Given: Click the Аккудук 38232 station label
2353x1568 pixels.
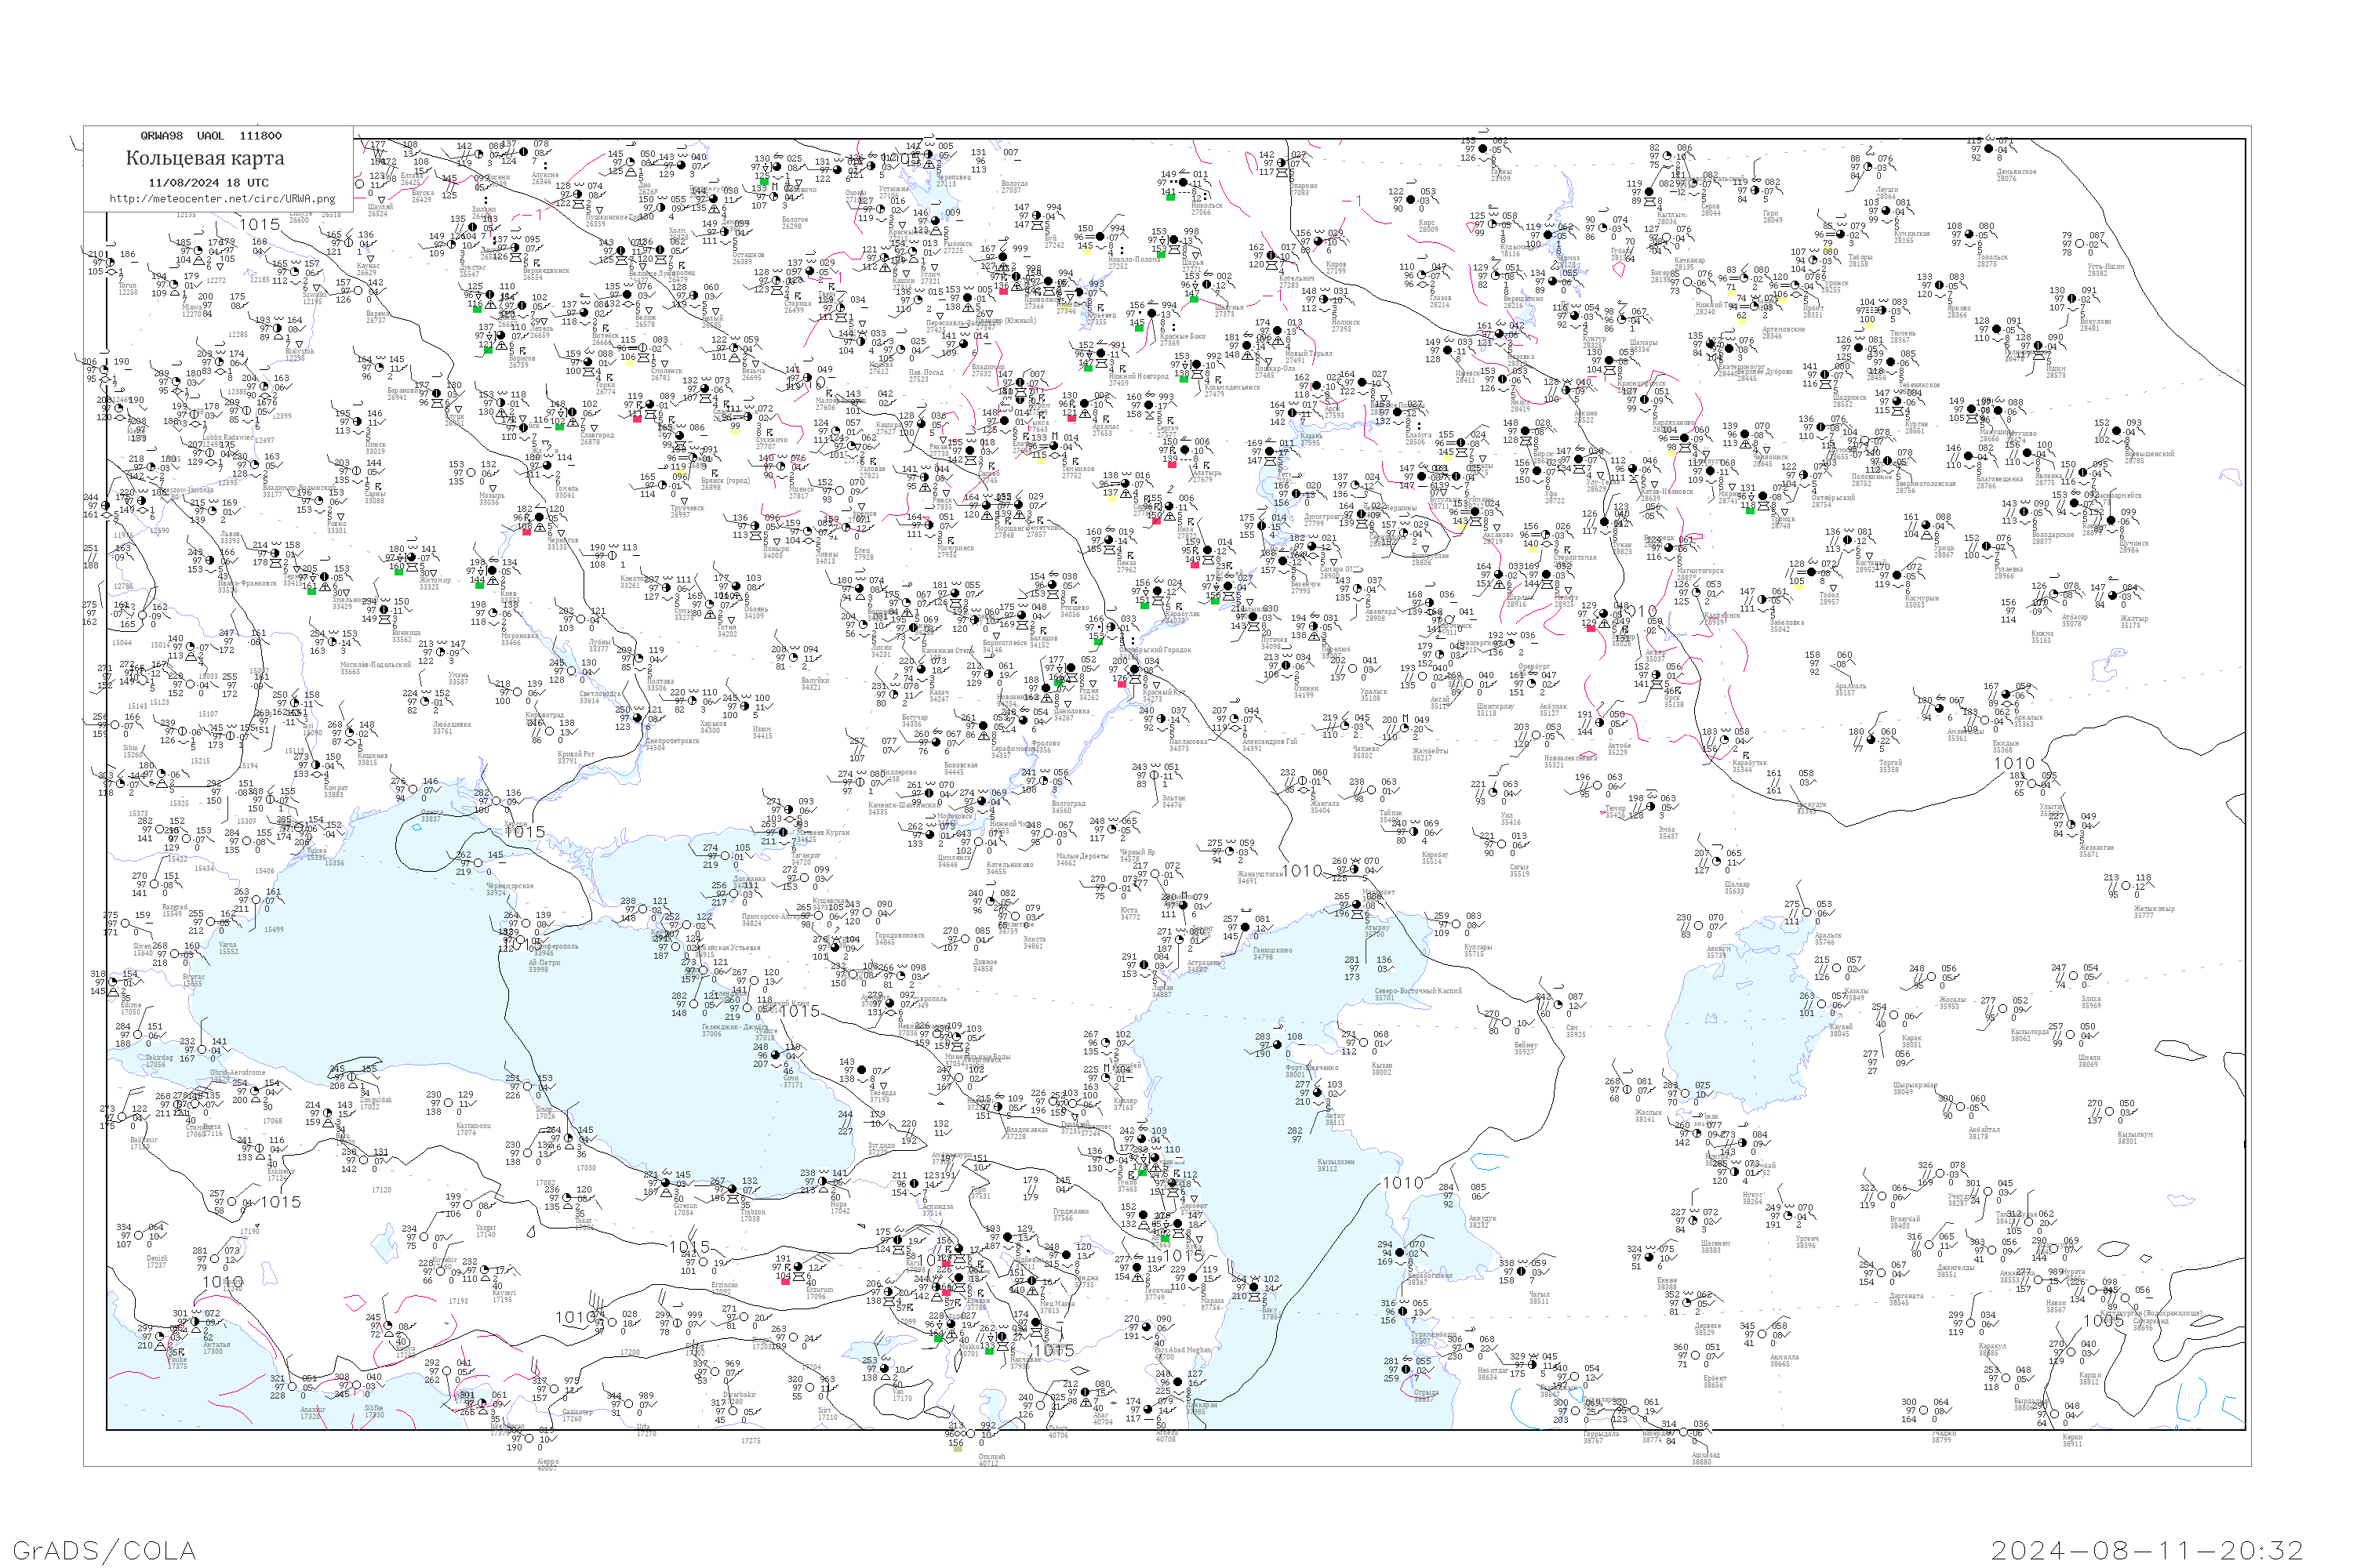Looking at the screenshot, I should [1482, 1221].
